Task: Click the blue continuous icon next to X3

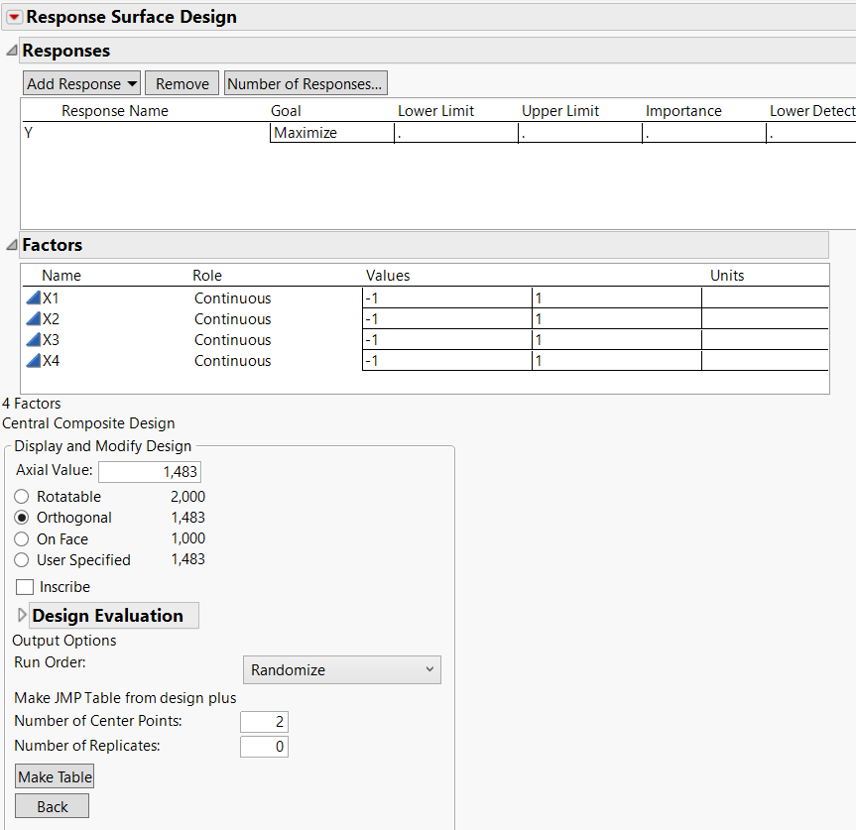Action: (x=34, y=339)
